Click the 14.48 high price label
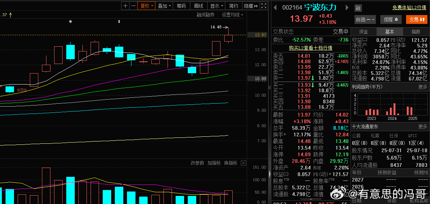This screenshot has height=204, width=430. 216,27
